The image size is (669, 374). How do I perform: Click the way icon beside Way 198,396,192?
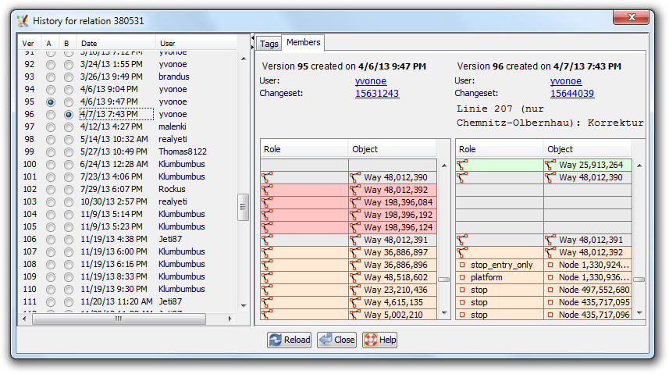click(355, 215)
